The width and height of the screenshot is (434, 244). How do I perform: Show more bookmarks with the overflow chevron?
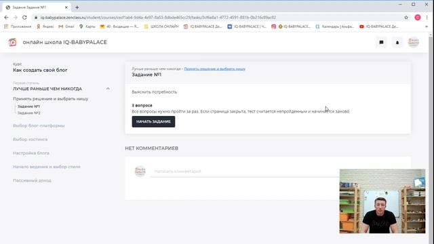[x=427, y=26]
